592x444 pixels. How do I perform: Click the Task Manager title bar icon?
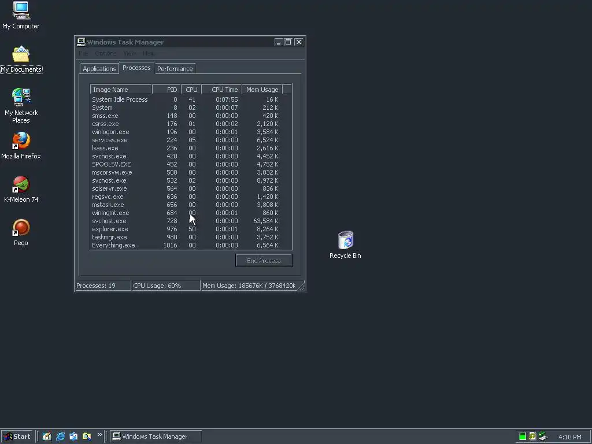(81, 42)
